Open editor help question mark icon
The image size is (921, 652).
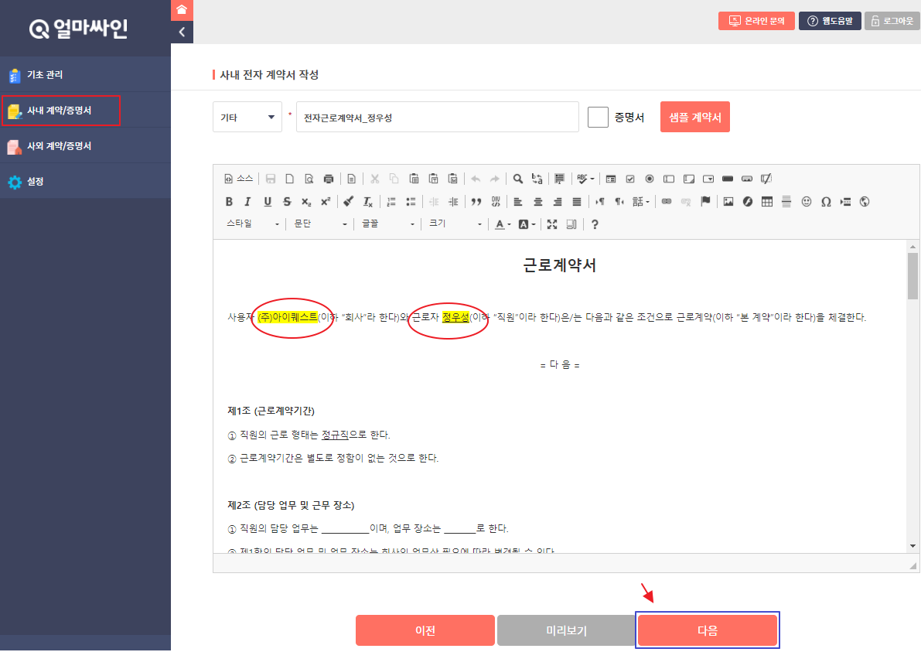coord(595,224)
